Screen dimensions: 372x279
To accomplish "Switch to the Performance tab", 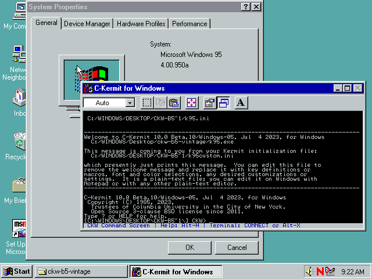I will point(189,24).
